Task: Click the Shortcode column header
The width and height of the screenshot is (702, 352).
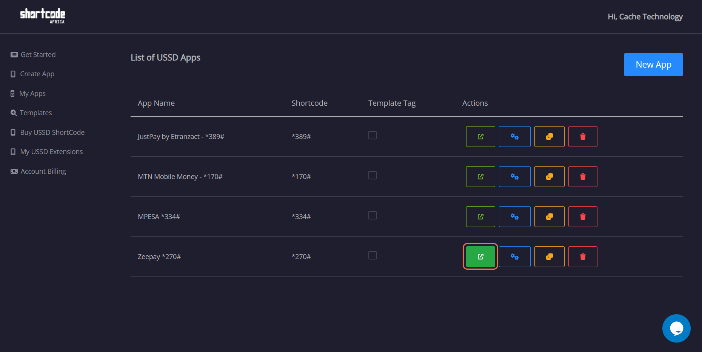Action: pos(309,103)
